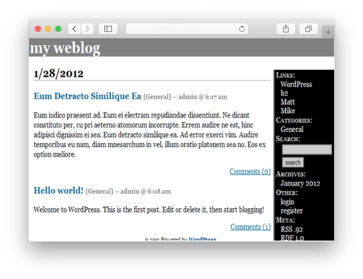Go back to the previous page

[x=74, y=29]
